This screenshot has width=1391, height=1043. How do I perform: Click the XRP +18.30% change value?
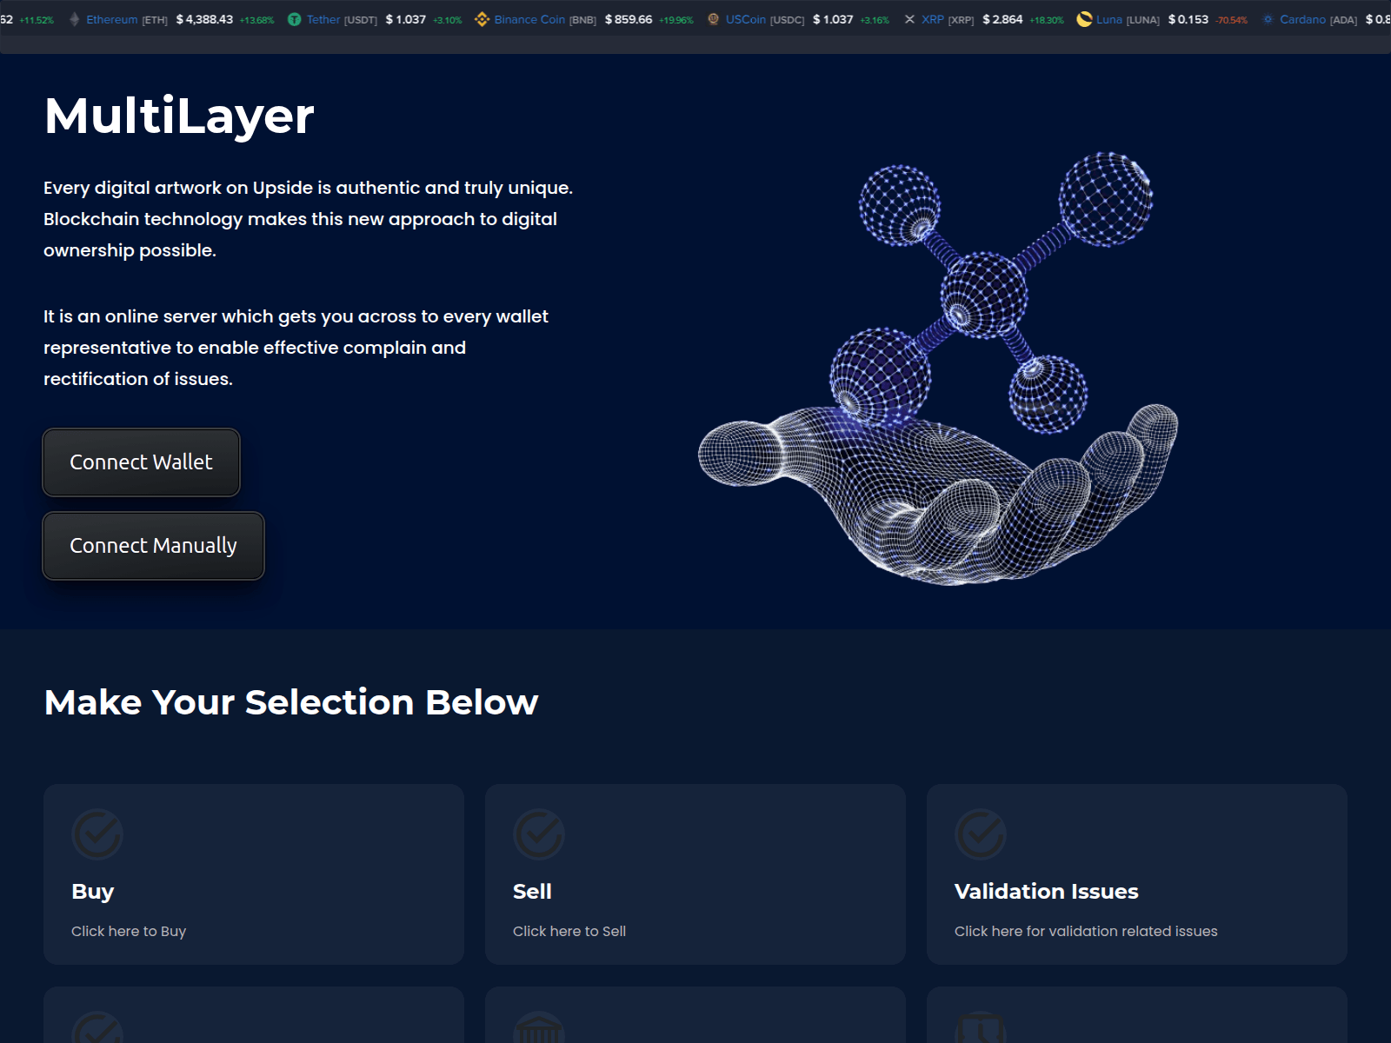[x=1047, y=20]
